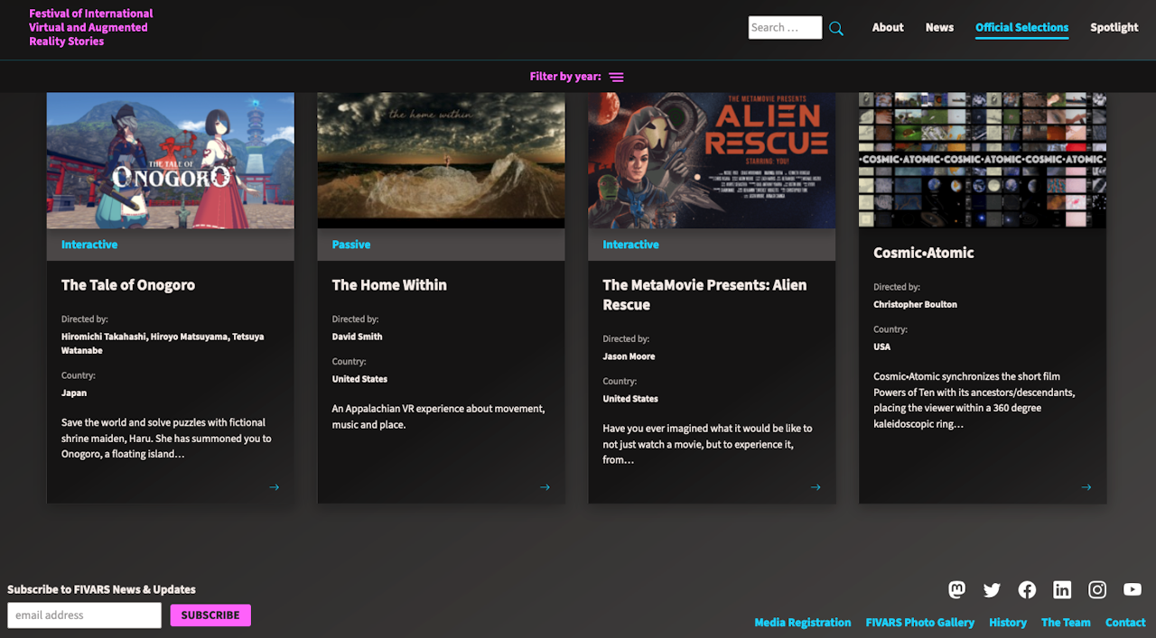Click director name David Smith
The image size is (1156, 638).
pyautogui.click(x=357, y=337)
